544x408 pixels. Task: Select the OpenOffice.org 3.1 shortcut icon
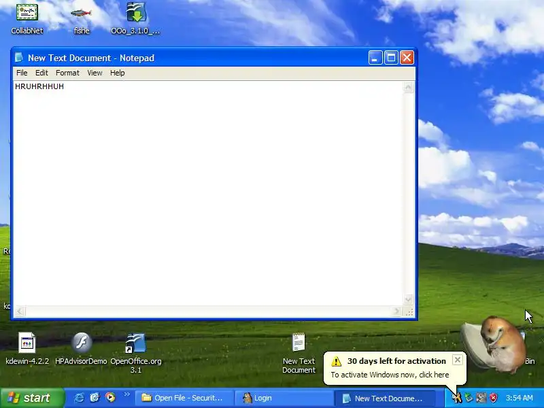(x=135, y=353)
